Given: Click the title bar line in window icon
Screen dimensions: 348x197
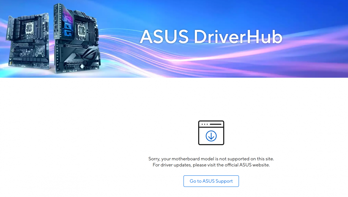Looking at the screenshot, I should [x=215, y=124].
